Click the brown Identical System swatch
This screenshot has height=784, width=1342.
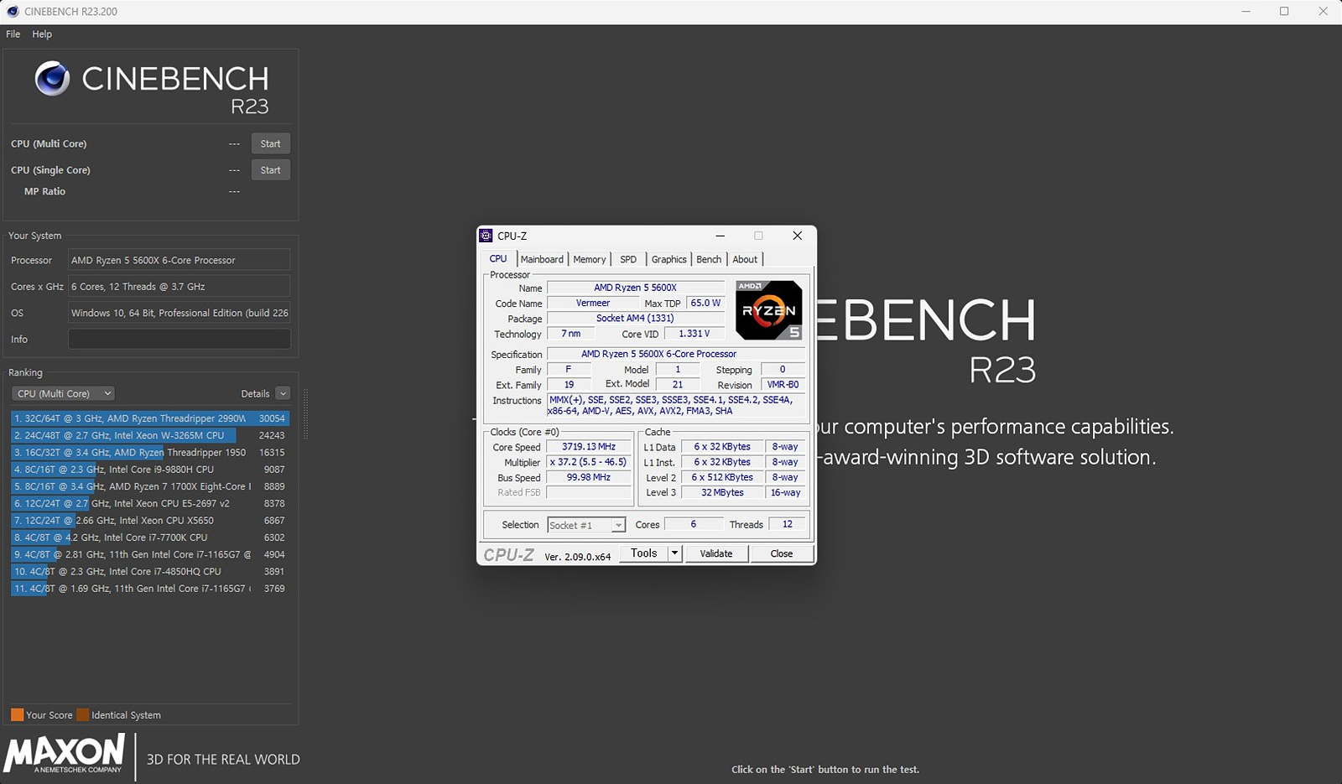coord(82,714)
